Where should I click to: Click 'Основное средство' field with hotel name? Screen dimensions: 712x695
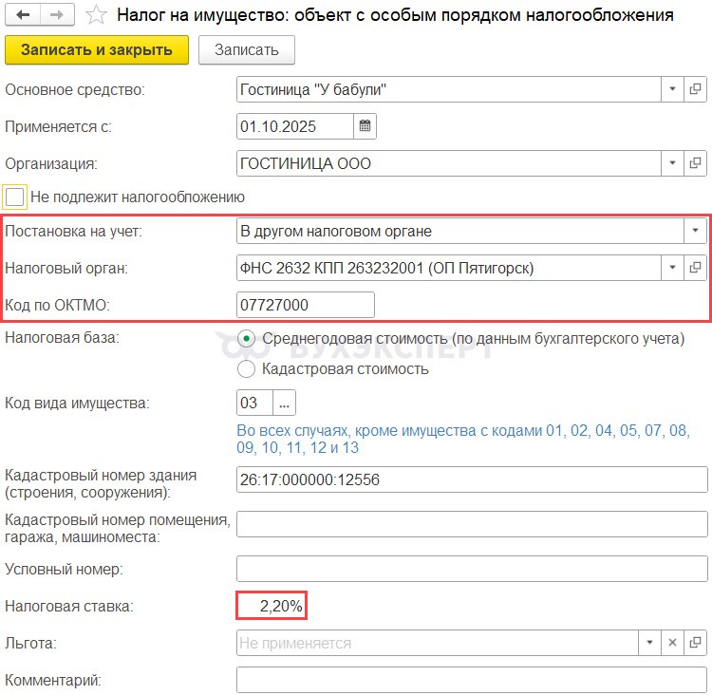449,89
